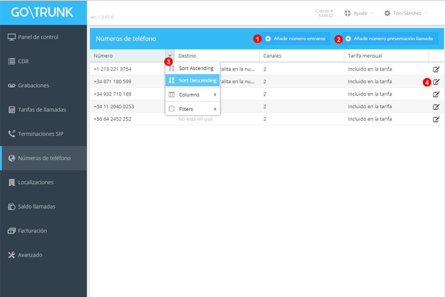Image resolution: width=445 pixels, height=297 pixels.
Task: Click the plus icon on Añadir número entrante
Action: coord(268,39)
